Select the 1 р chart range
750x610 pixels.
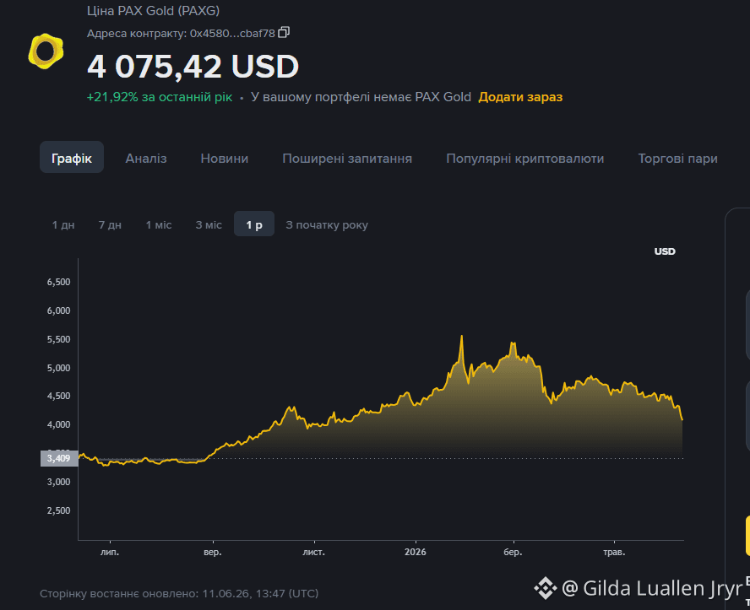coord(254,224)
